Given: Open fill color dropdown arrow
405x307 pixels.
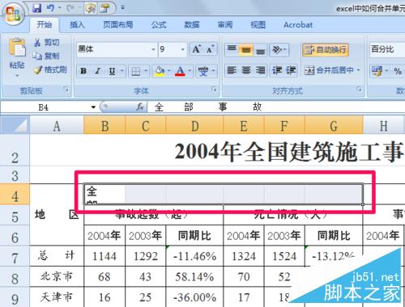Looking at the screenshot, I should click(169, 71).
